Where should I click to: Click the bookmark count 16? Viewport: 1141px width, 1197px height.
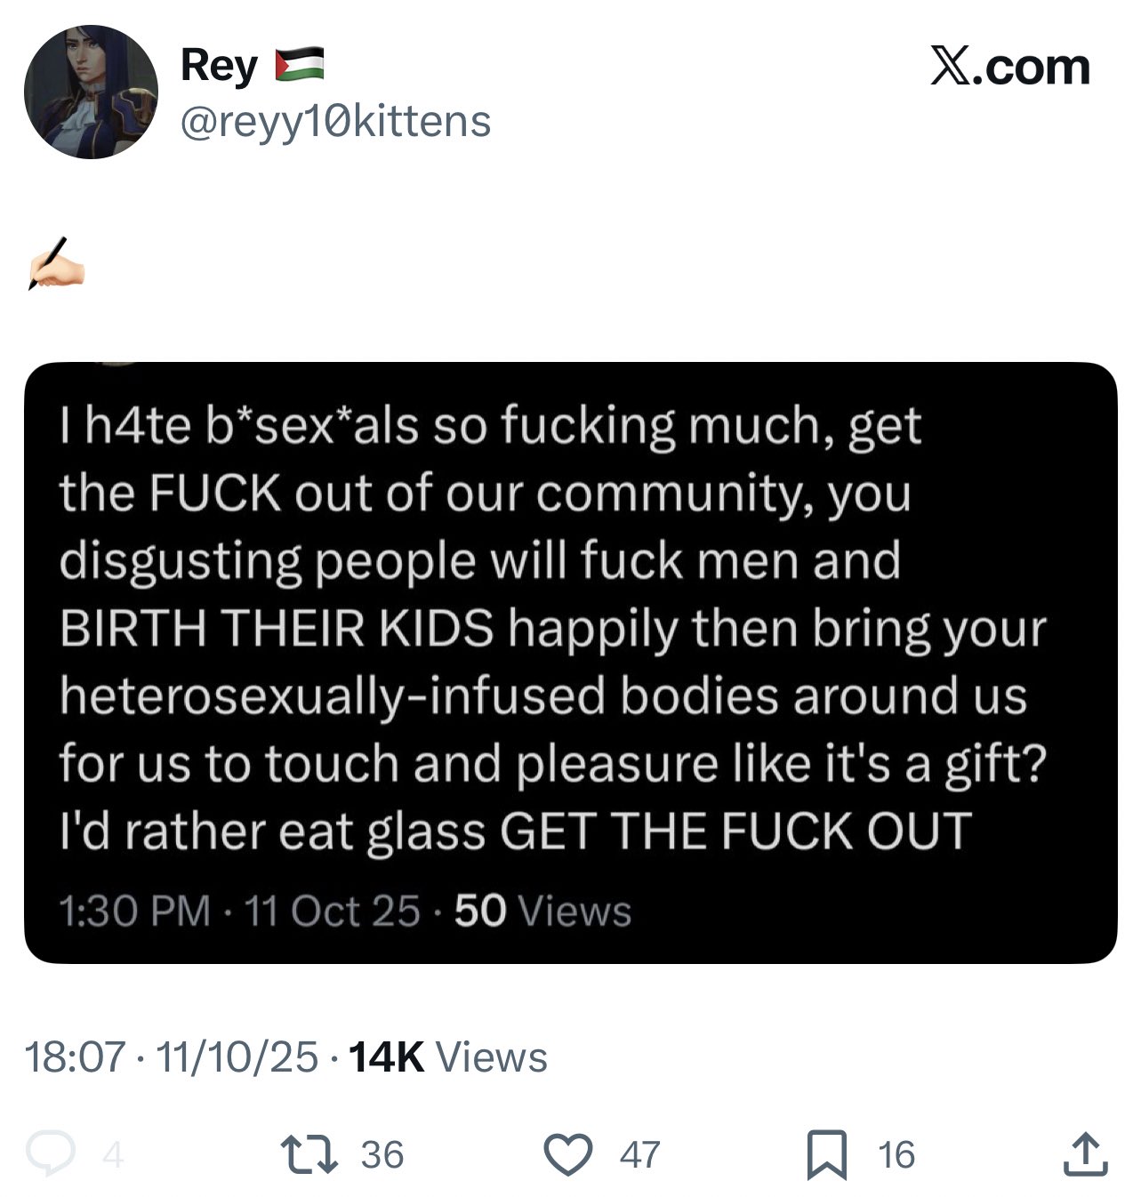point(896,1155)
